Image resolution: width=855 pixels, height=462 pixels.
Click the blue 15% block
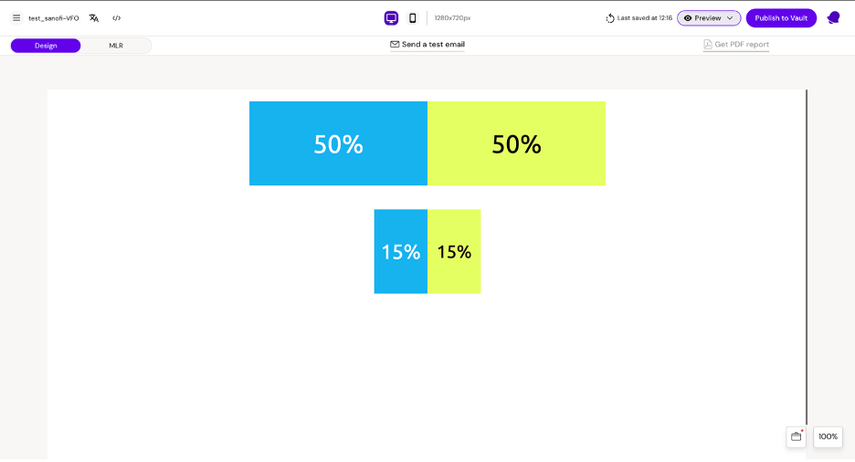[x=400, y=251]
